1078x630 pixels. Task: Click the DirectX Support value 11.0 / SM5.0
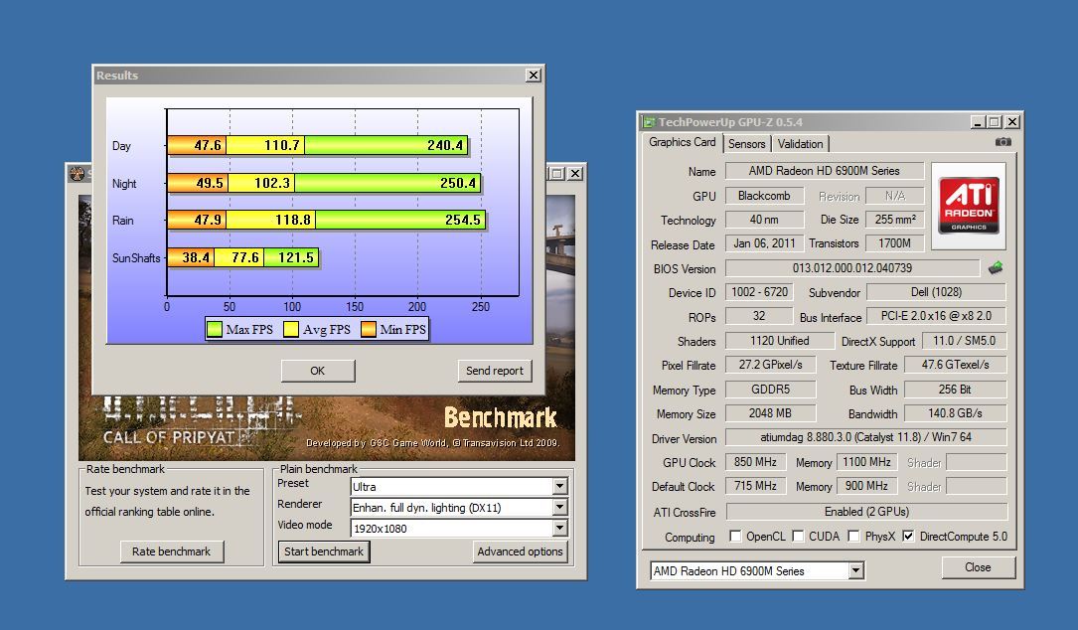[964, 341]
